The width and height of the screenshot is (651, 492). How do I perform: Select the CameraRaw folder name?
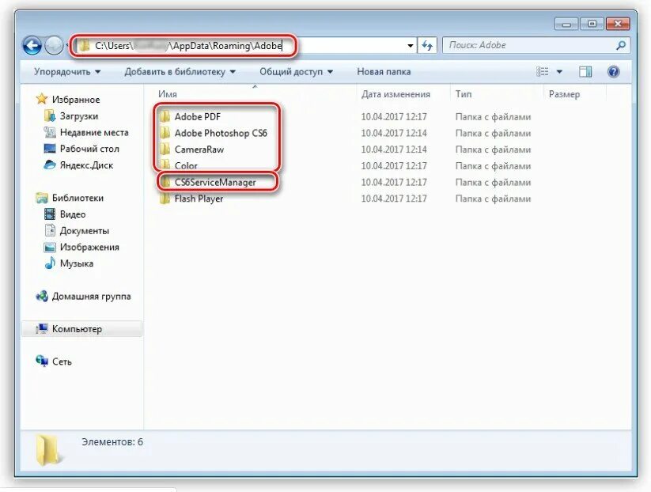click(x=199, y=149)
